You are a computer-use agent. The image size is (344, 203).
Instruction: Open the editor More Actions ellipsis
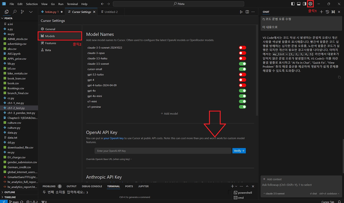pyautogui.click(x=253, y=12)
